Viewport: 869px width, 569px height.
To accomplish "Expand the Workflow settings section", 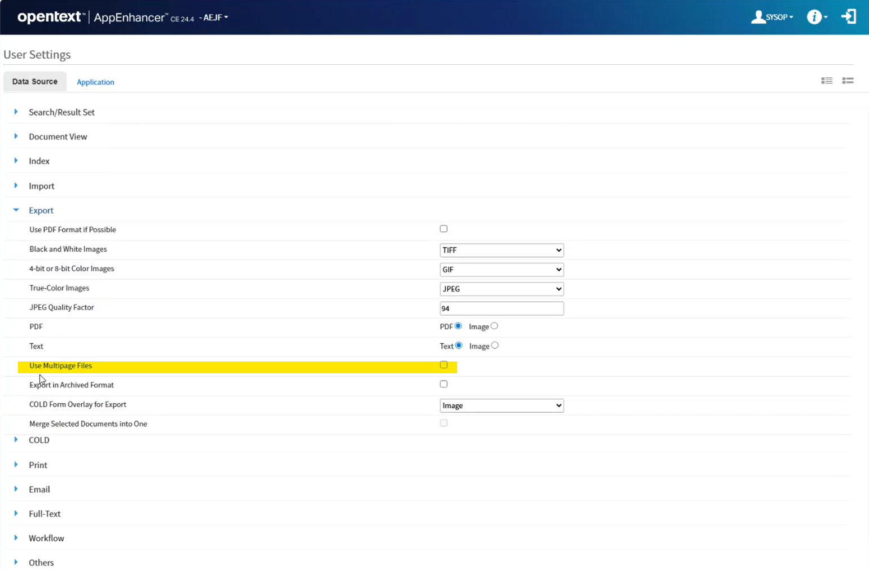I will tap(16, 538).
